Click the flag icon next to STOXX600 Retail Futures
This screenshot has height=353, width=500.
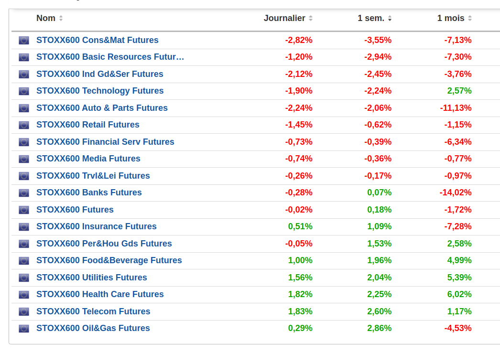click(24, 125)
